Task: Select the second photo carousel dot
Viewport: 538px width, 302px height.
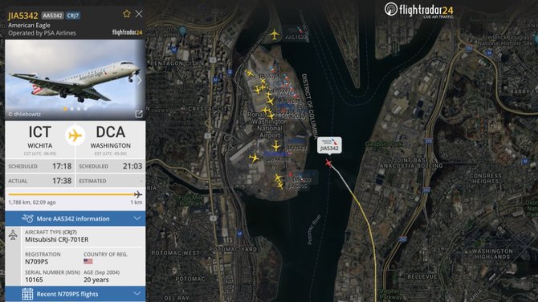Action: [x=72, y=108]
